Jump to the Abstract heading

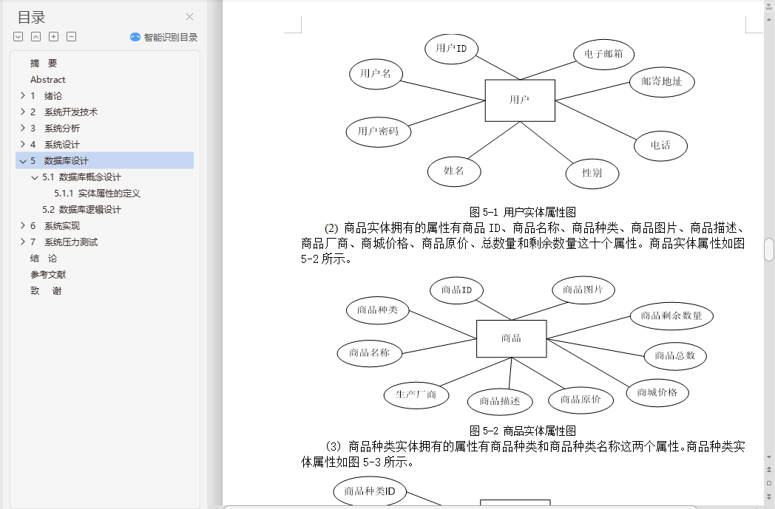(x=47, y=80)
